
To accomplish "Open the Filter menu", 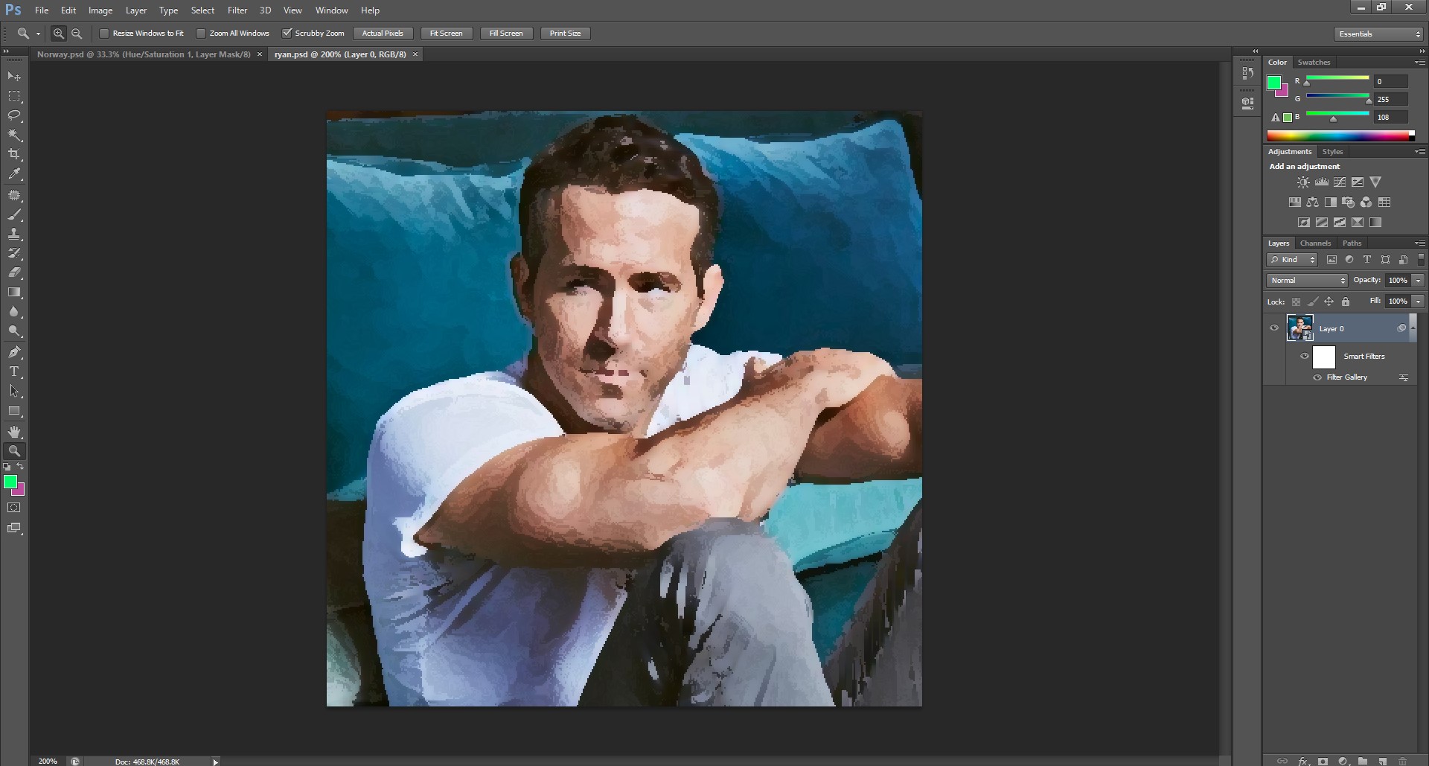I will click(237, 10).
